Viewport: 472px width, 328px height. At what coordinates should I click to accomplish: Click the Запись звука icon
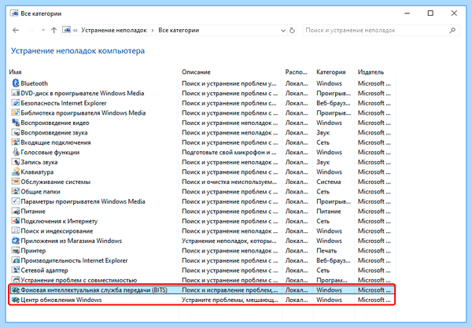pos(16,162)
